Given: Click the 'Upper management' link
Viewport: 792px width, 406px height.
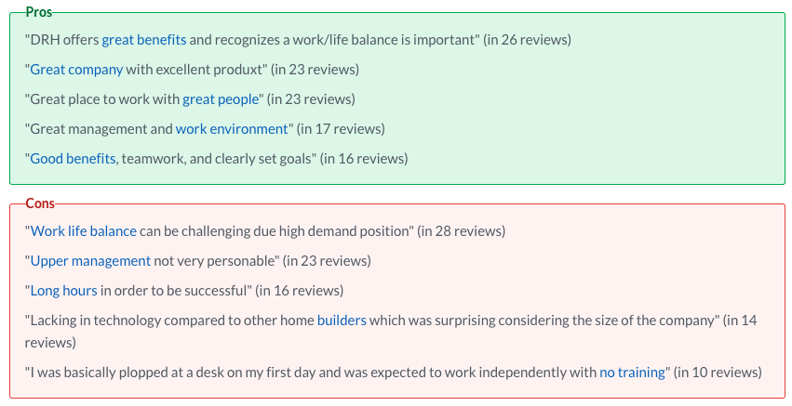Looking at the screenshot, I should [90, 261].
